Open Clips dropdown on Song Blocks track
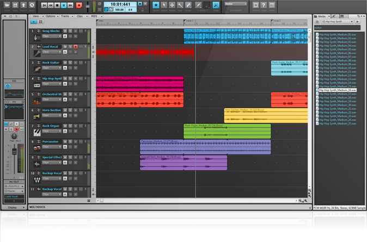Viewport: 367px width, 242px height. (52, 36)
